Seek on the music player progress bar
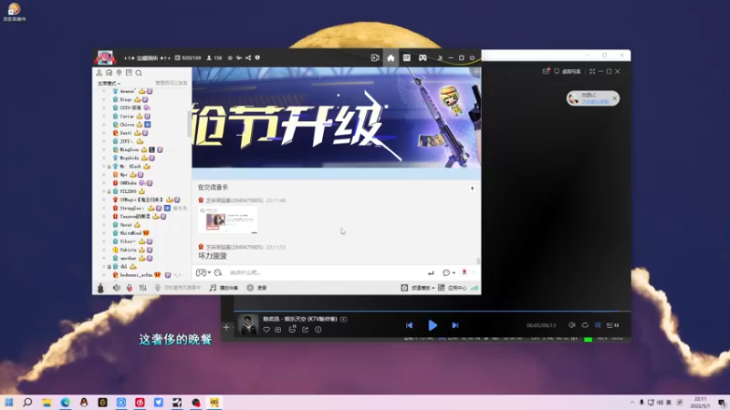730x410 pixels. click(x=432, y=311)
